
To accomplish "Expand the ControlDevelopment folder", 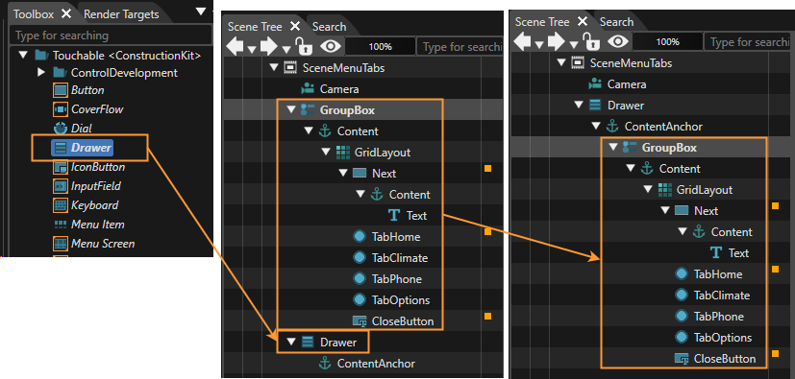I will [x=41, y=73].
